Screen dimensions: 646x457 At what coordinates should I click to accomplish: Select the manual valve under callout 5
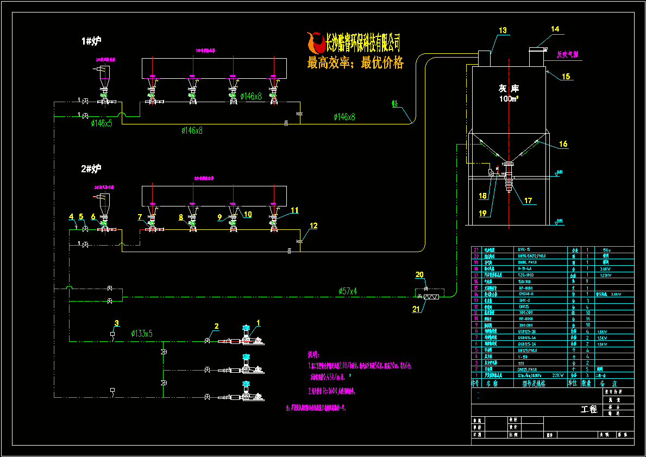point(85,229)
